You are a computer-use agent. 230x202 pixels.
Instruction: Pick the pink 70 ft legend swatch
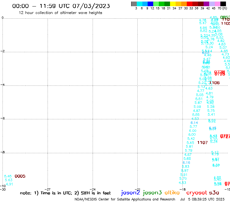coord(217,4)
